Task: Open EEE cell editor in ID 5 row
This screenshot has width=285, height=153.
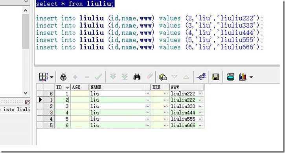Action: pyautogui.click(x=165, y=119)
